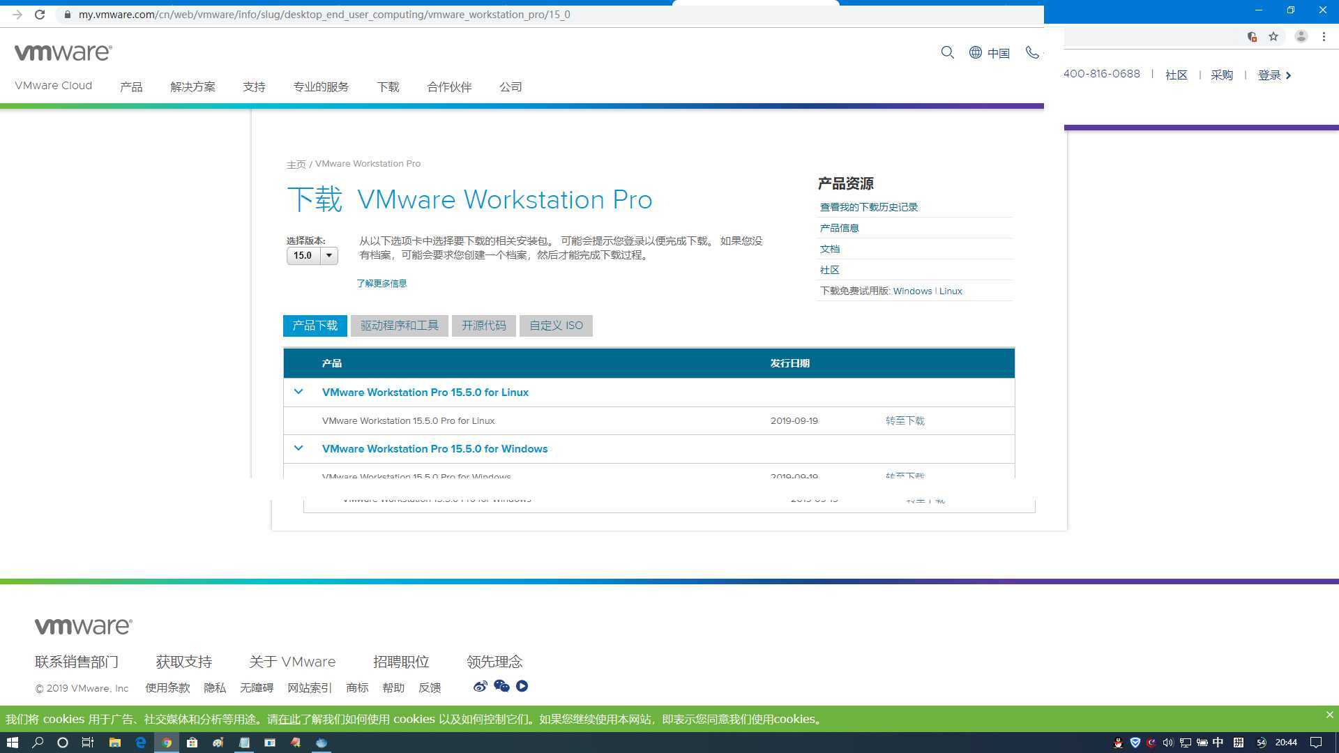Open the 公司 navigation menu

click(510, 86)
